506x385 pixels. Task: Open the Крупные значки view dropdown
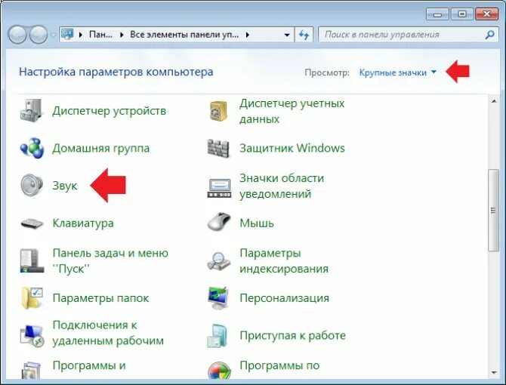(x=397, y=72)
